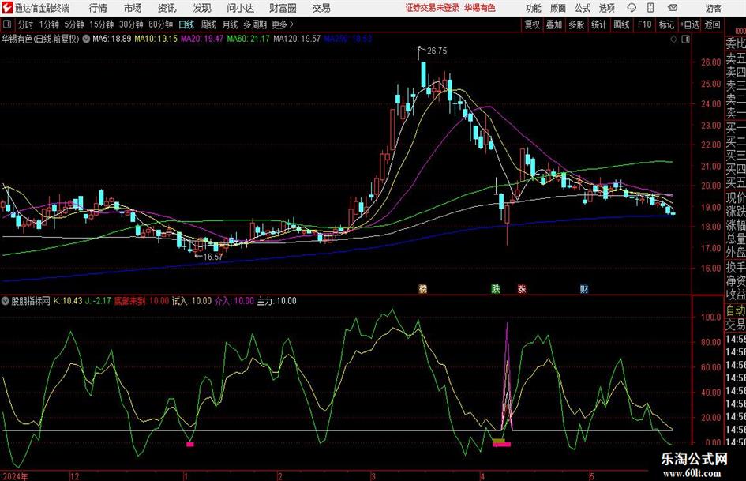Select the 多周期 multi-period tab
The height and width of the screenshot is (481, 746).
[255, 24]
